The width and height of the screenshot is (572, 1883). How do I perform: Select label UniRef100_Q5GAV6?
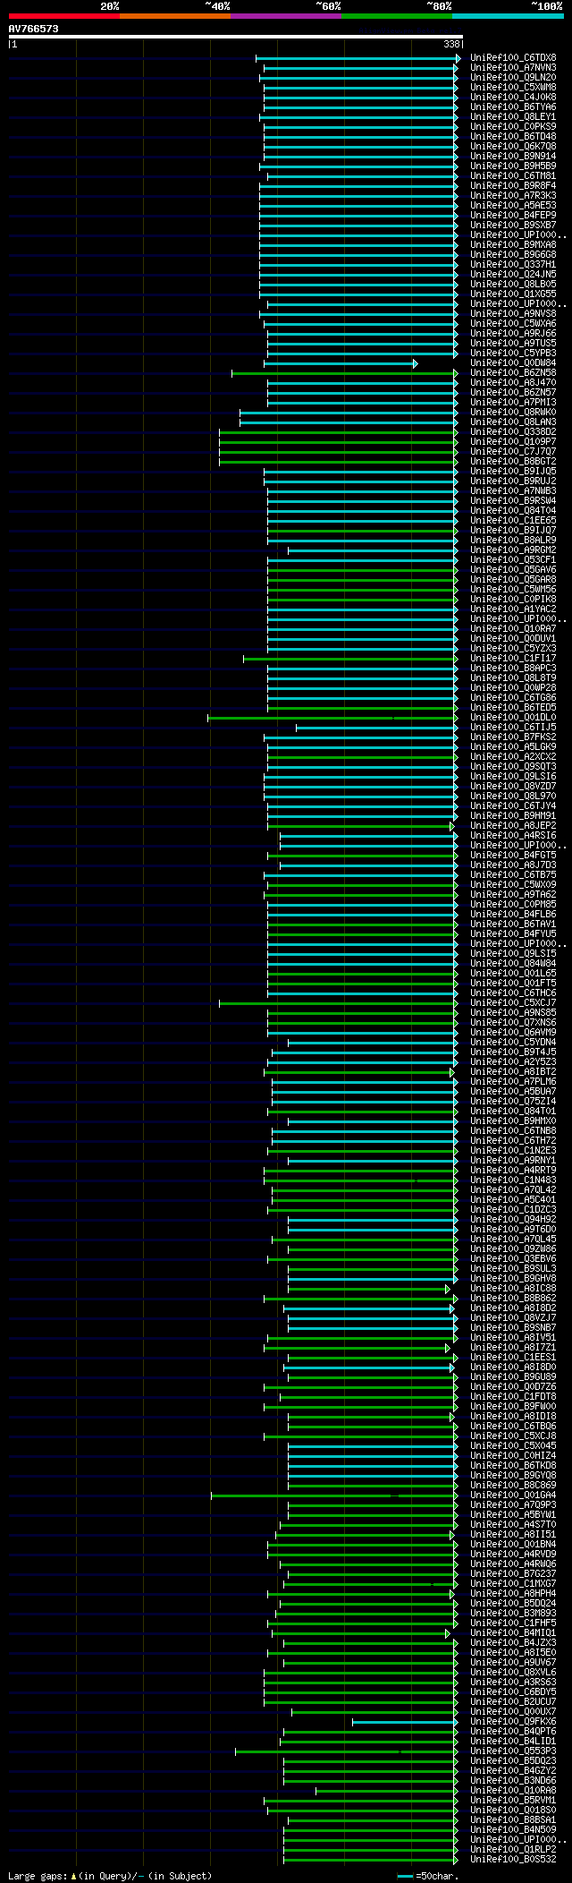[513, 570]
